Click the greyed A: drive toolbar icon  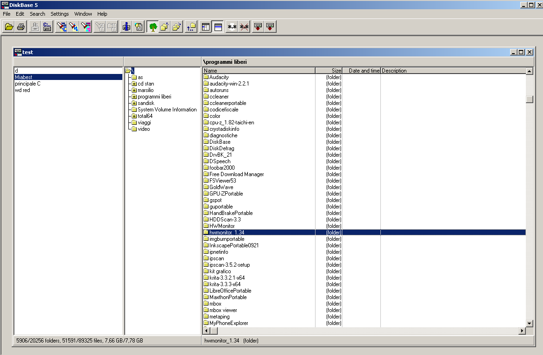pyautogui.click(x=35, y=27)
